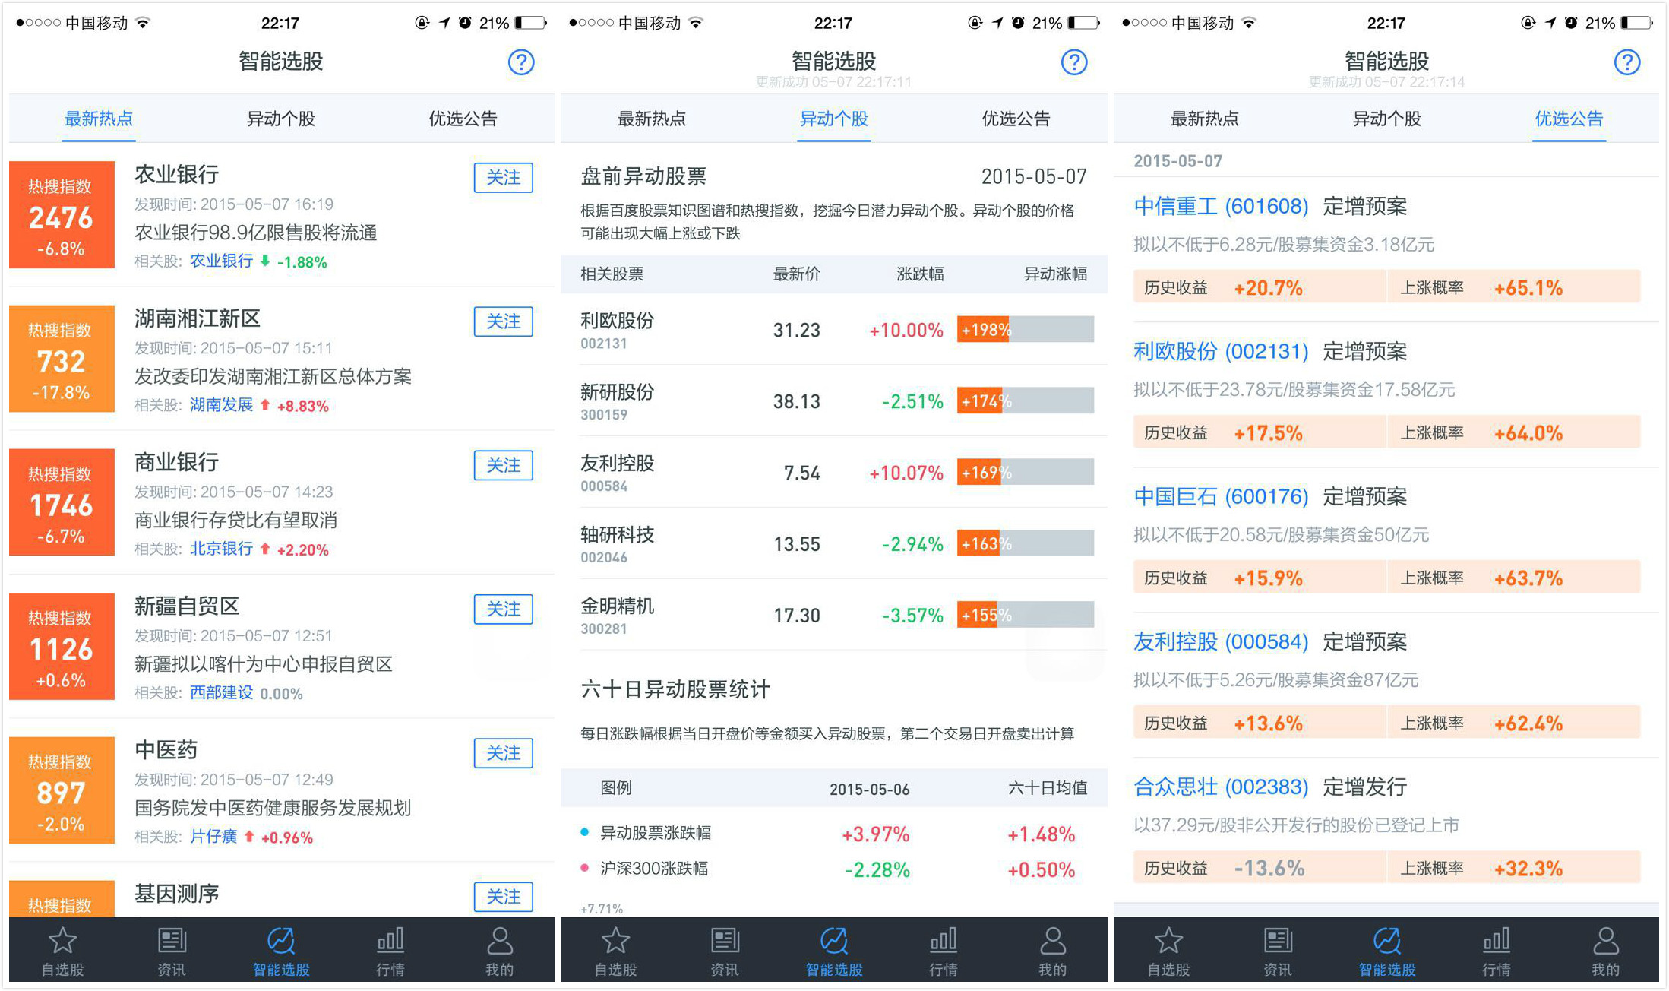Follow 中医药 topic with 关注 button

coord(503,752)
